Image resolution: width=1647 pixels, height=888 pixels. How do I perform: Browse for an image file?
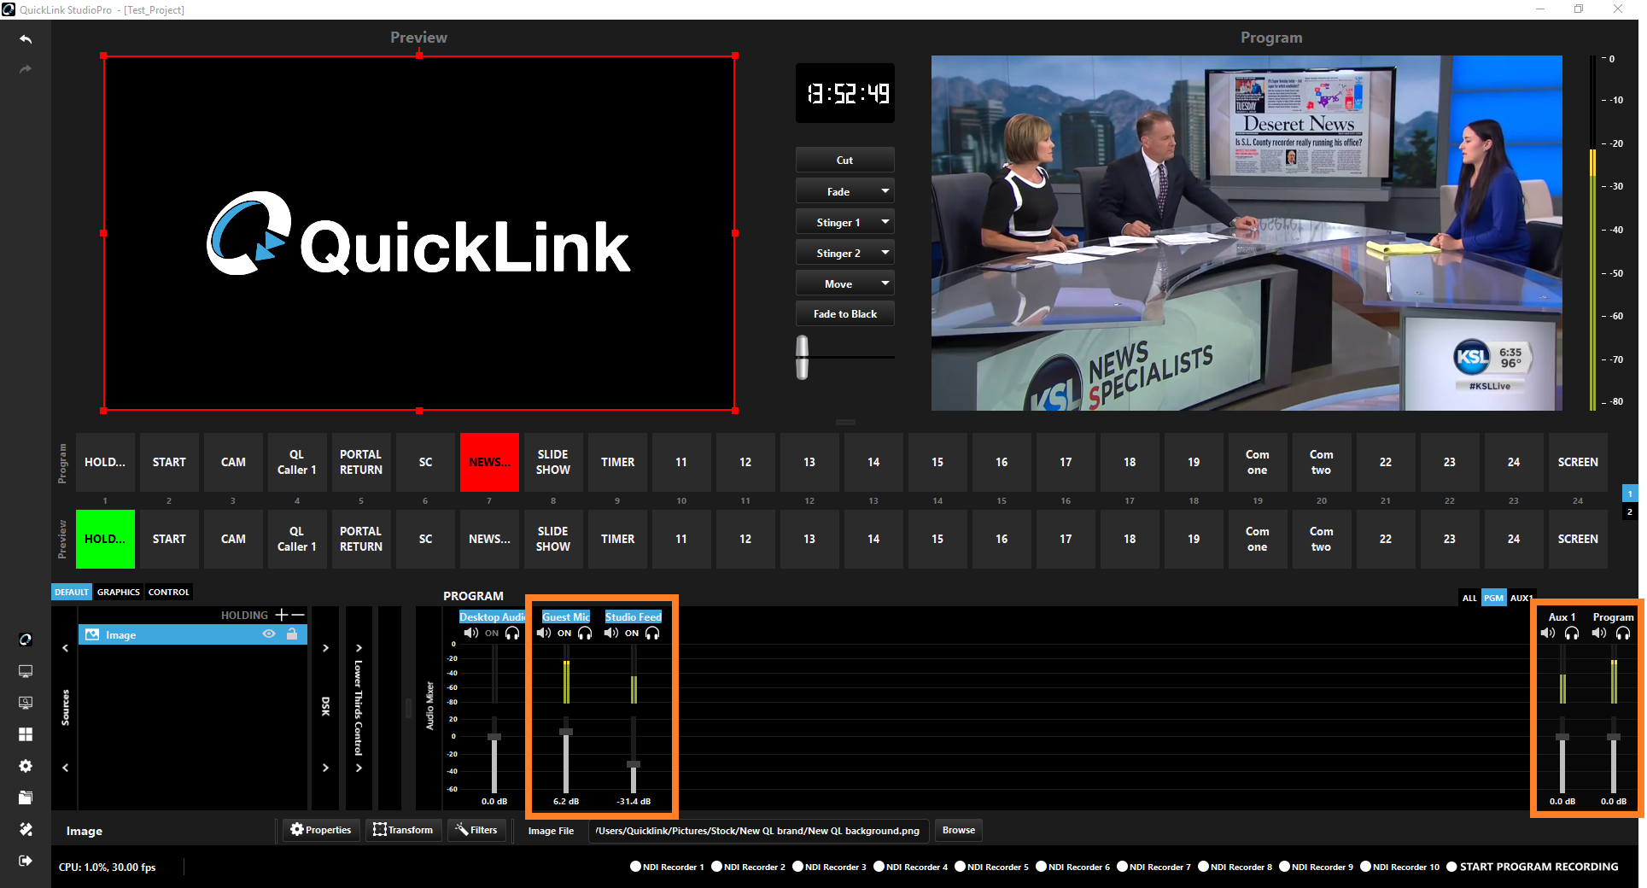coord(959,830)
